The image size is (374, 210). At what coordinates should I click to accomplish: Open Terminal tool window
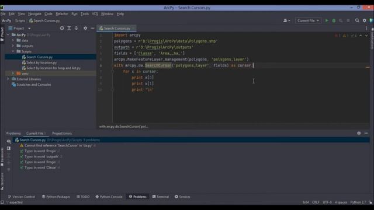(x=161, y=197)
